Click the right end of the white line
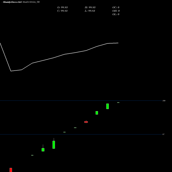The image size is (172, 172). (x=118, y=43)
